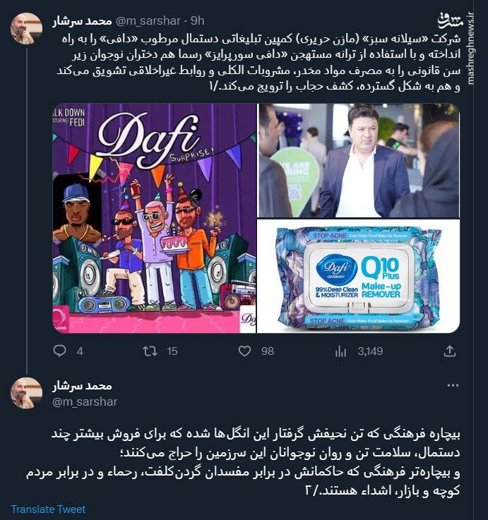Click the first tweet profile avatar
This screenshot has height=520, width=488.
point(27,28)
